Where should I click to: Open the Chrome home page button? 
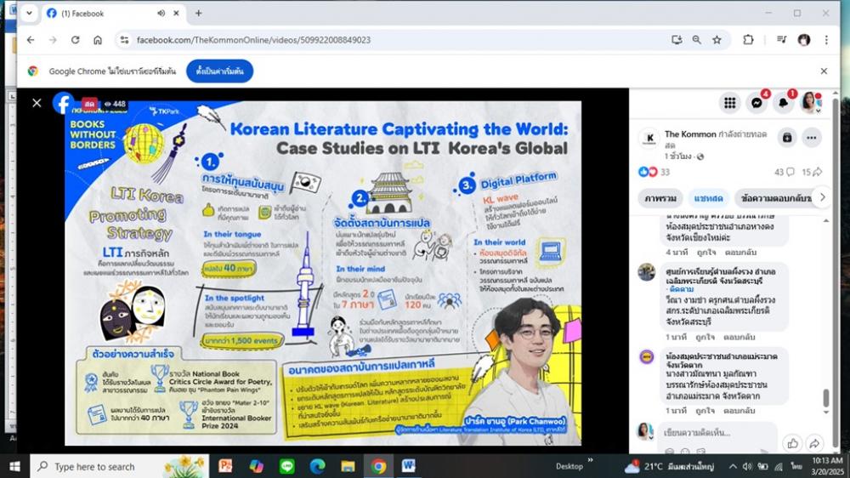pyautogui.click(x=98, y=40)
